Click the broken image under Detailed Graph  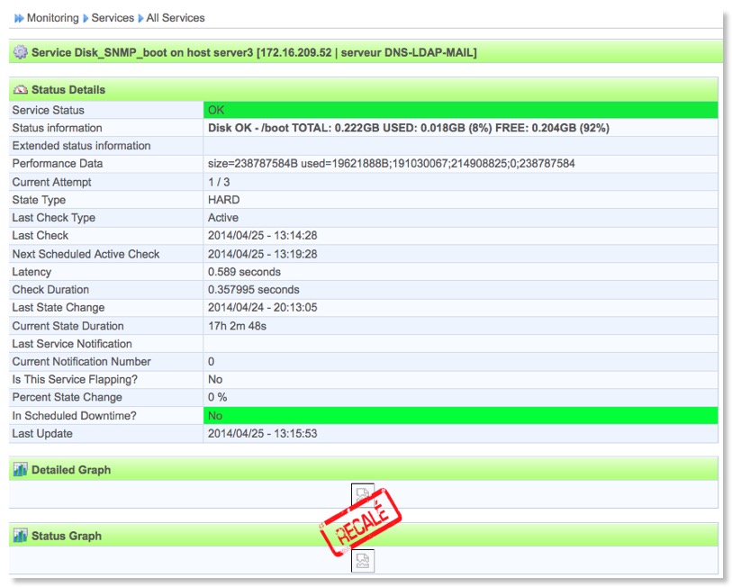pyautogui.click(x=363, y=494)
